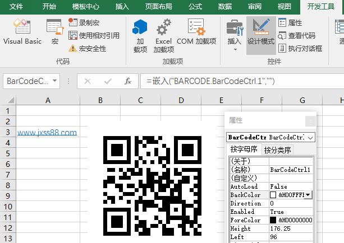
Task: Click the formula bar cancel X icon
Action: (x=88, y=81)
